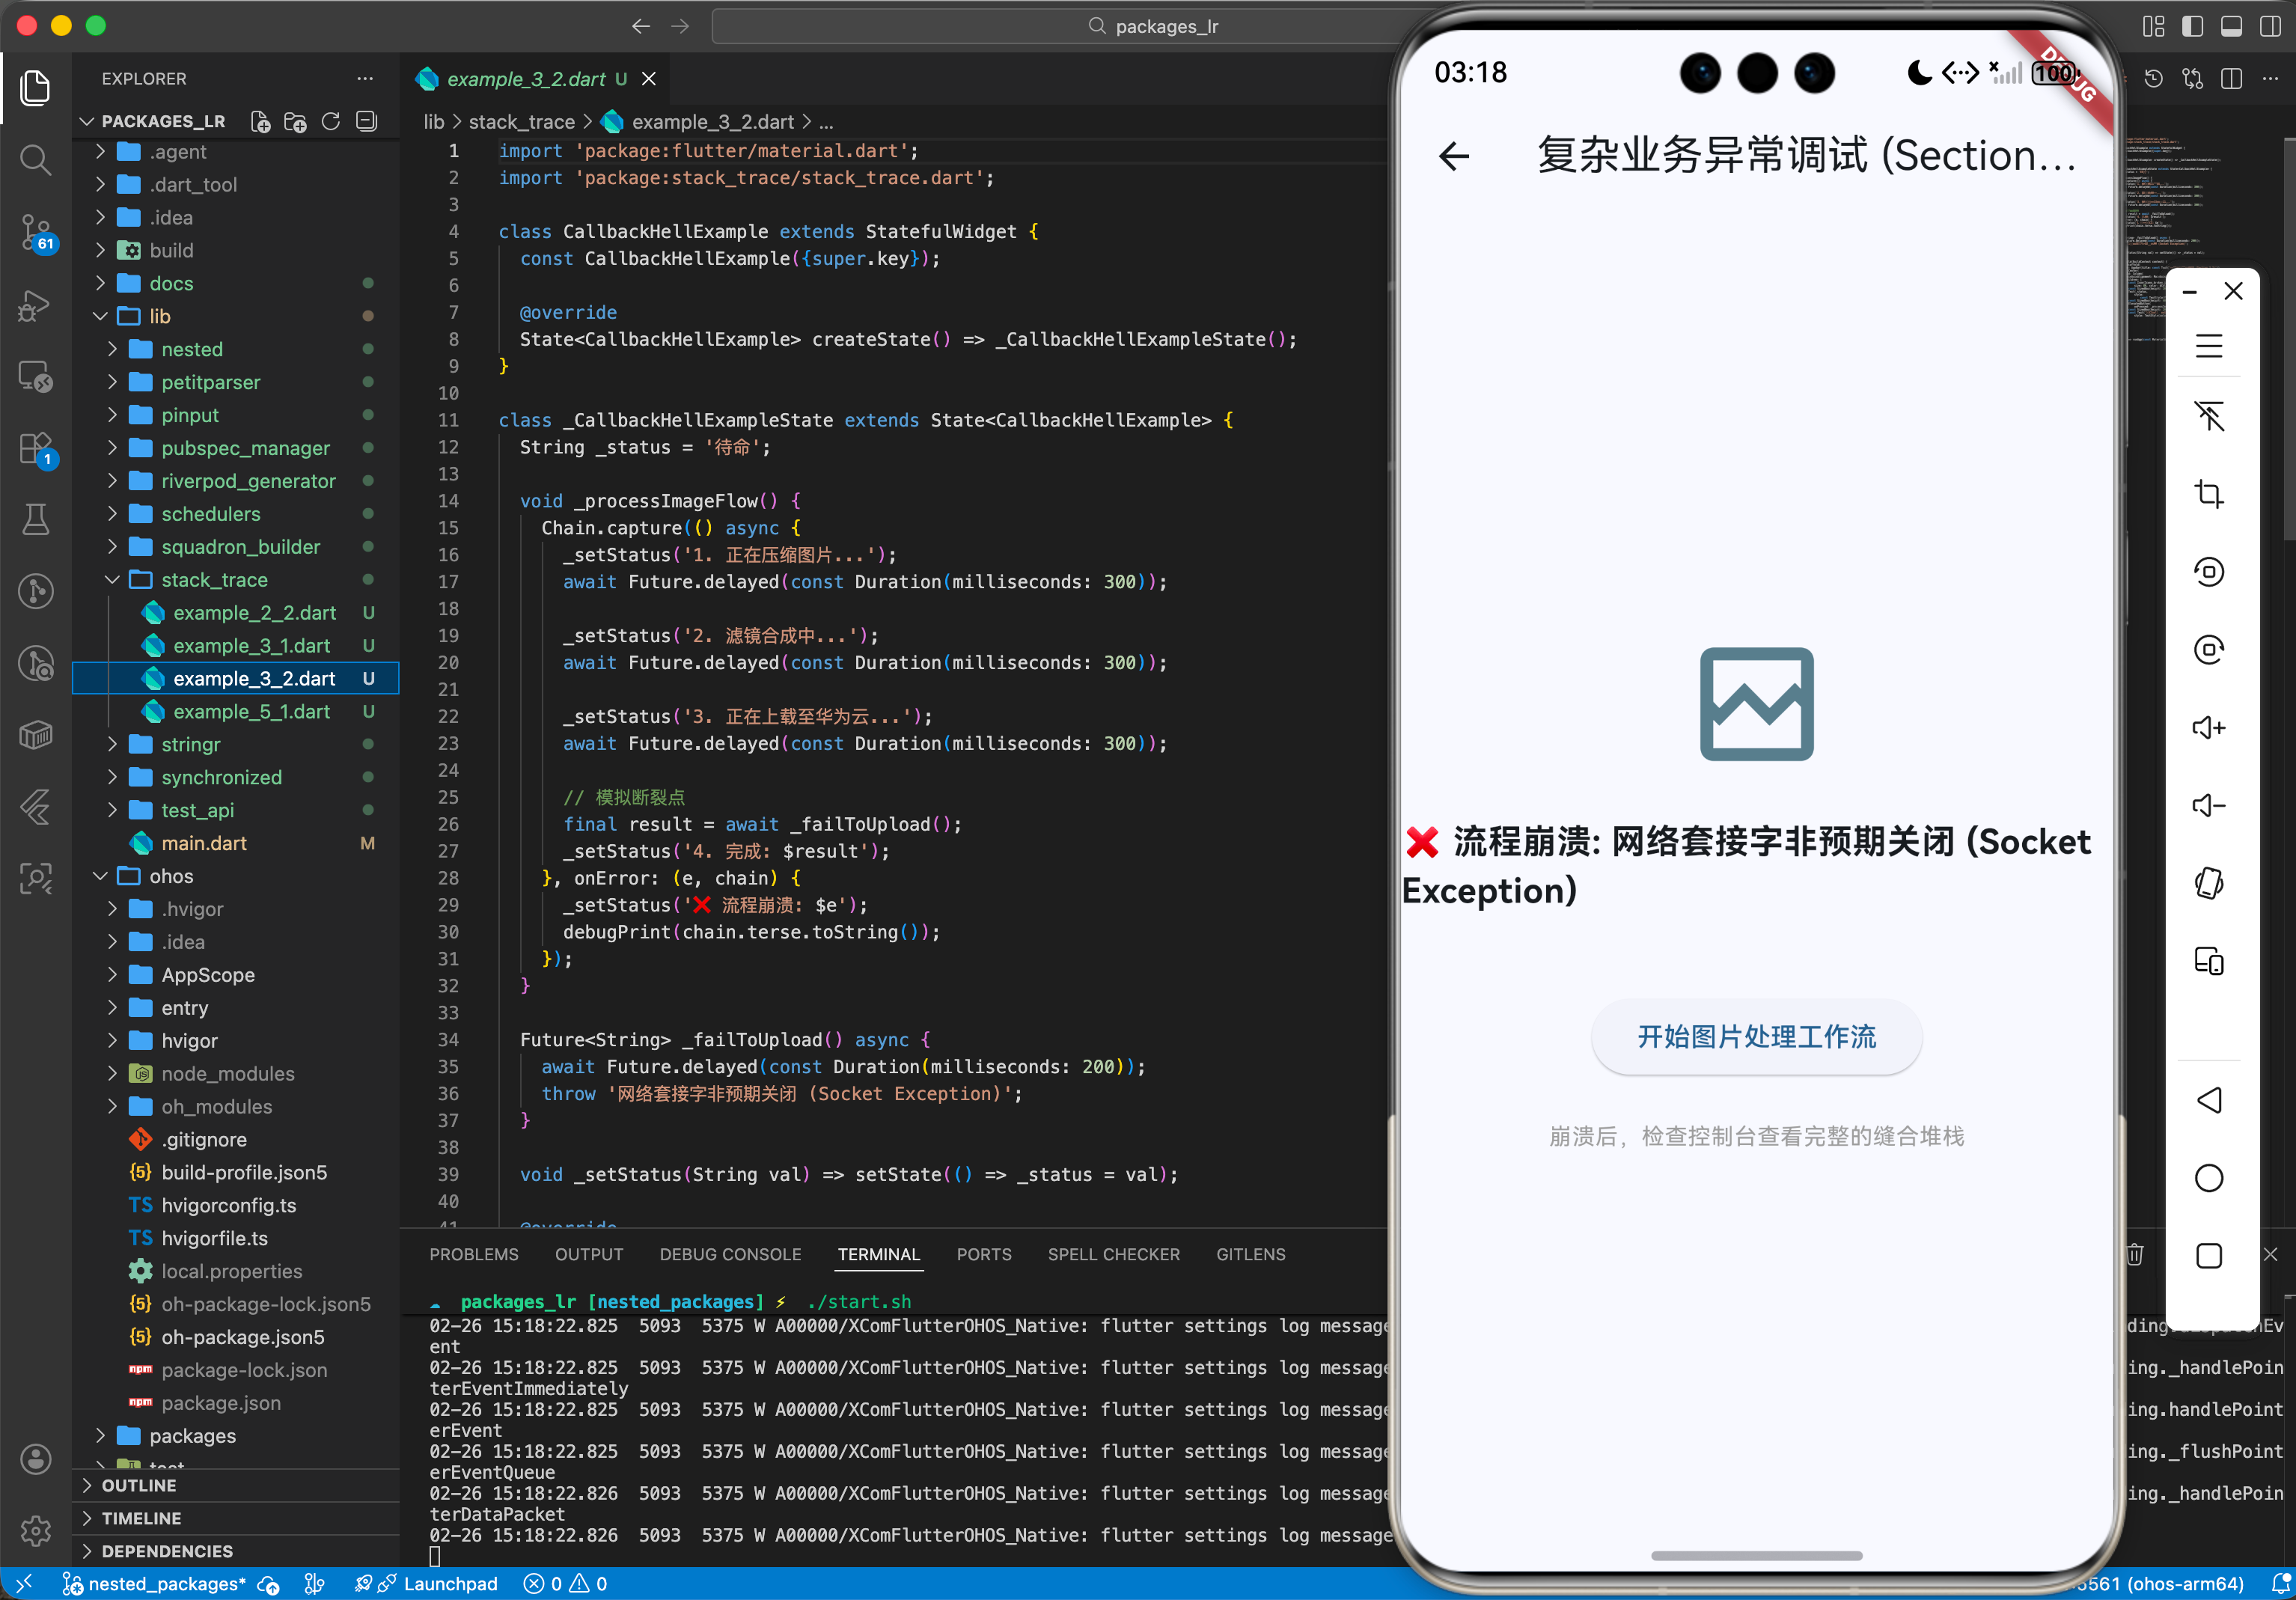Switch to the GITLENS panel tab
Viewport: 2296px width, 1600px height.
click(x=1251, y=1254)
